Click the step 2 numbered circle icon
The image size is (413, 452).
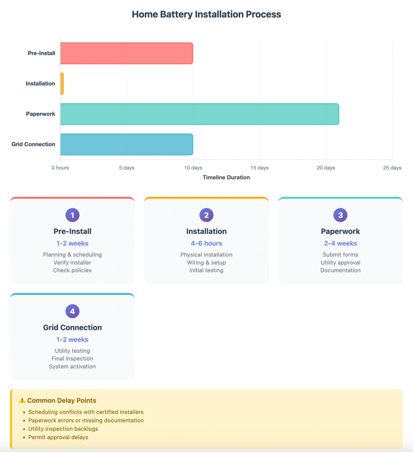point(206,215)
